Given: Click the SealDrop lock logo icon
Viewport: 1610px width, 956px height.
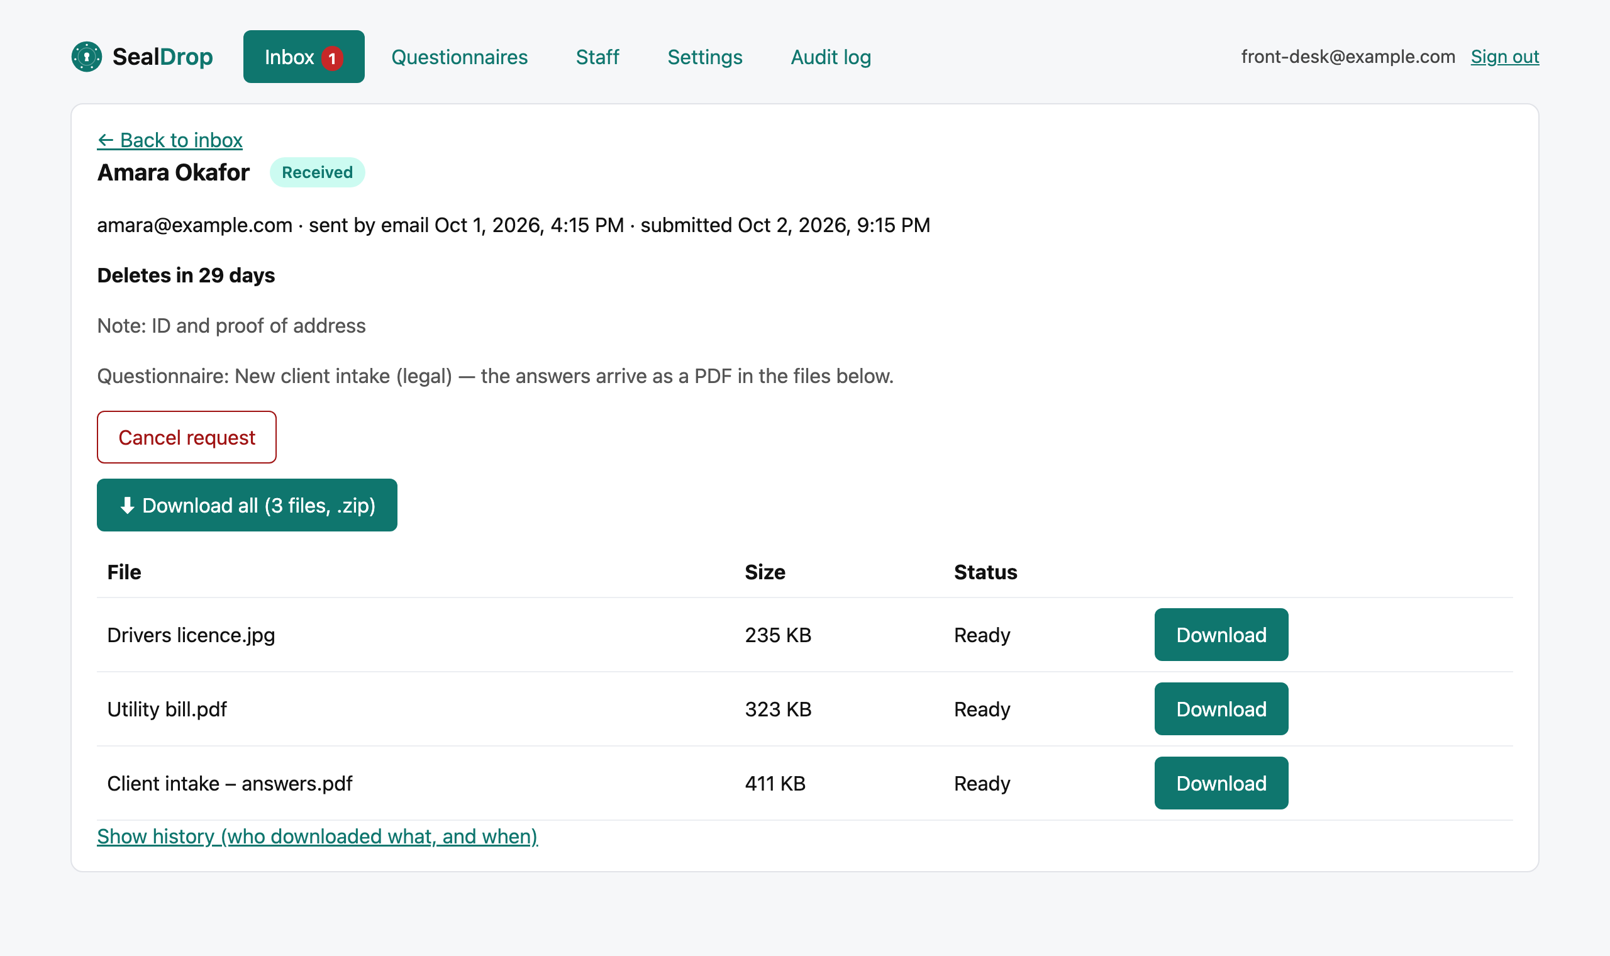Looking at the screenshot, I should (86, 57).
